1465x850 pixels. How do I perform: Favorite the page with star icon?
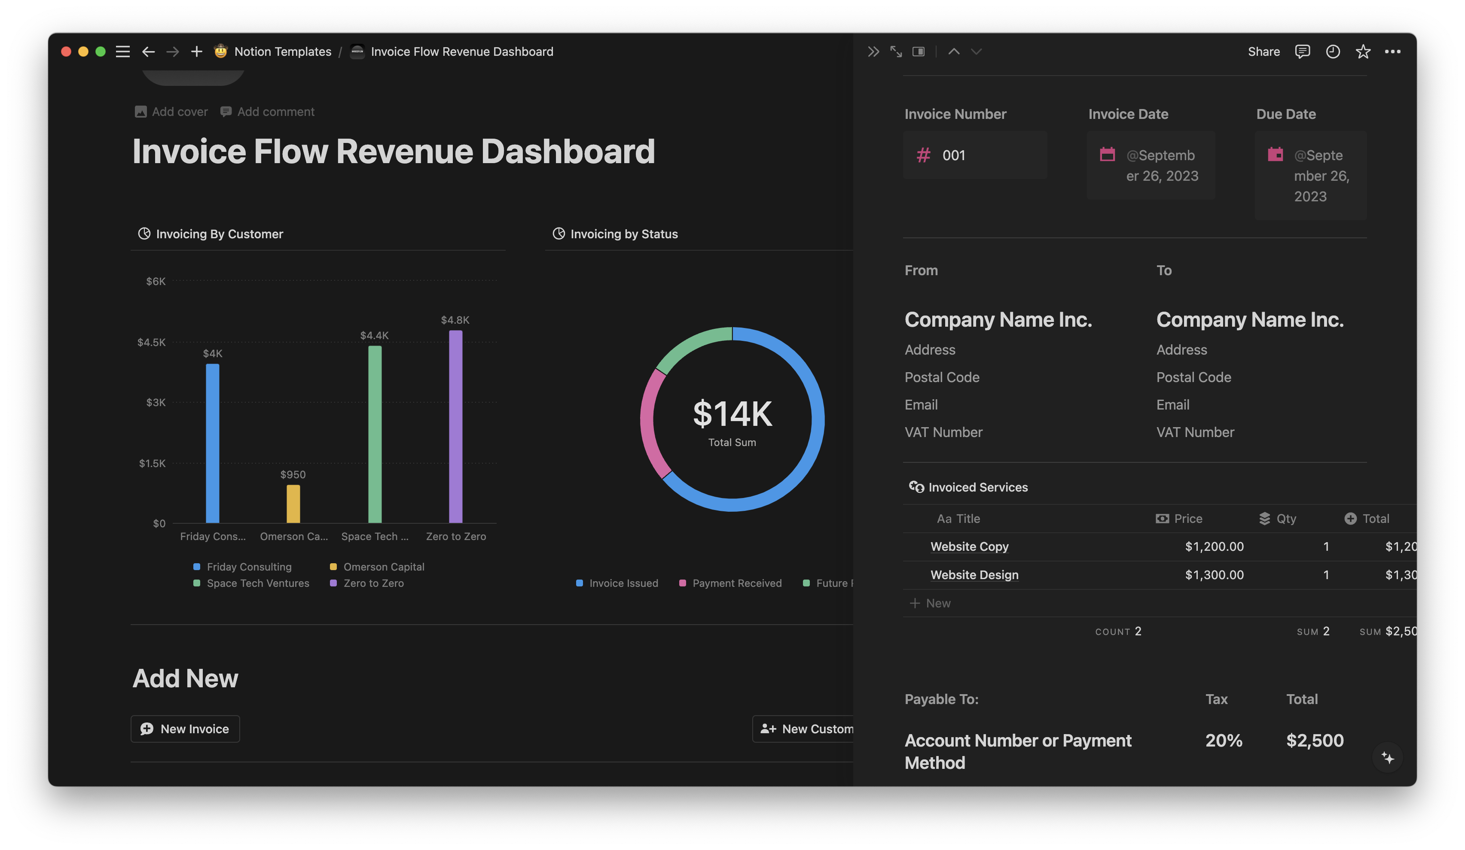coord(1363,52)
